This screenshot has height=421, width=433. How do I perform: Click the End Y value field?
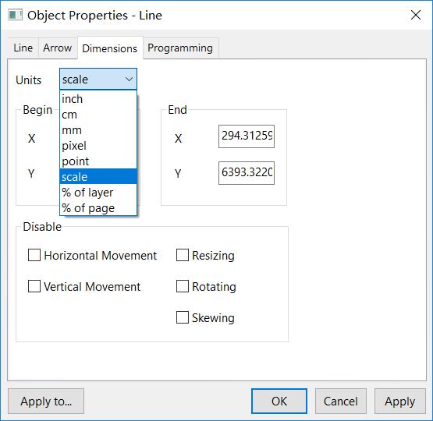point(247,173)
